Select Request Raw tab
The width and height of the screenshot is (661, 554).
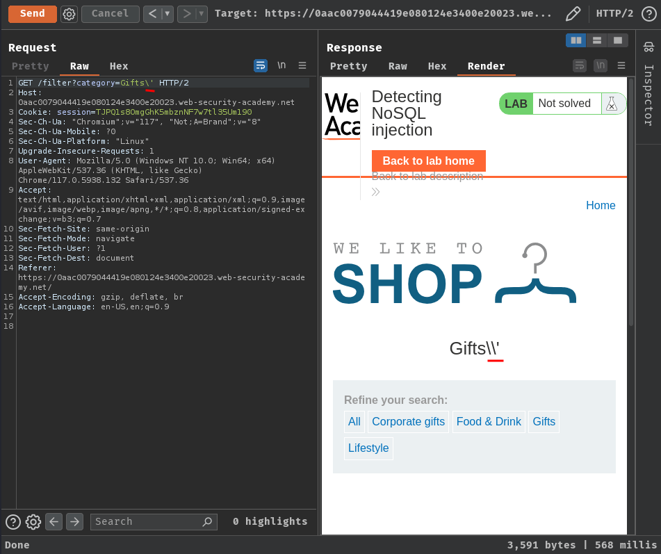tap(79, 66)
